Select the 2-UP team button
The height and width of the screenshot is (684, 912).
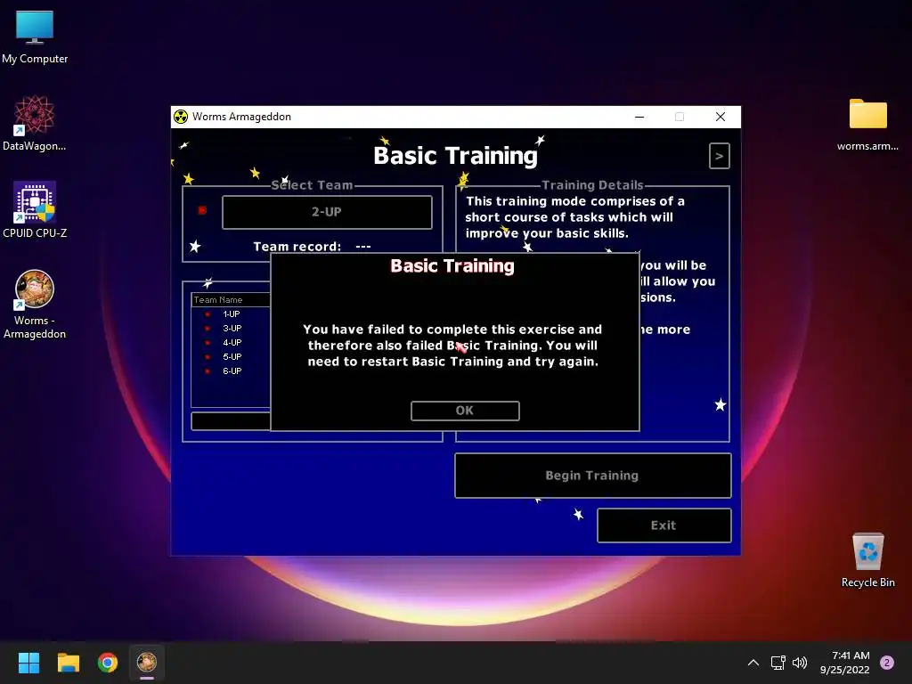(x=327, y=212)
